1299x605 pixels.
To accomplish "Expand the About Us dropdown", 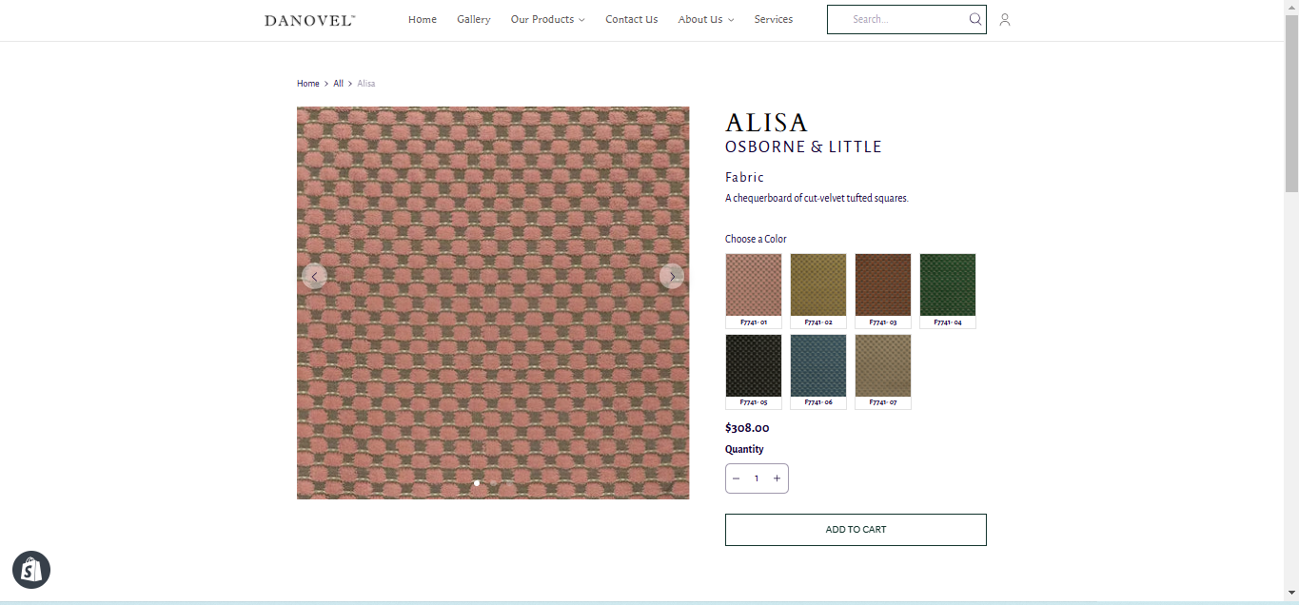I will [705, 19].
